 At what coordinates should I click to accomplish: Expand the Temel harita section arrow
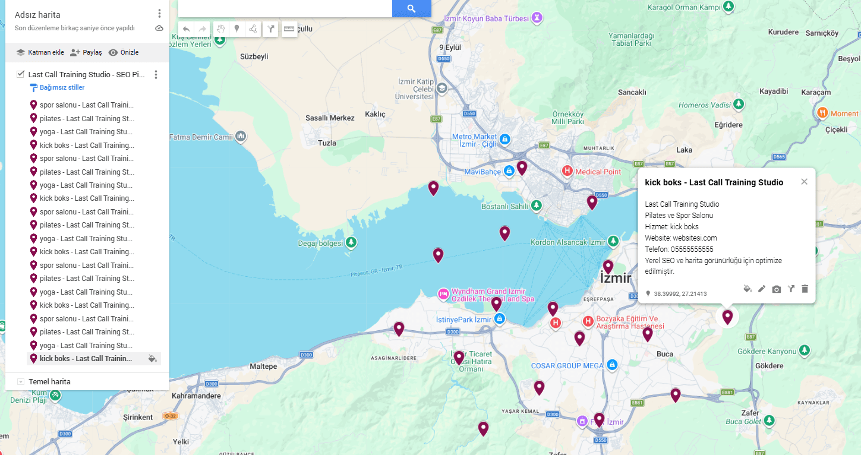pos(21,382)
